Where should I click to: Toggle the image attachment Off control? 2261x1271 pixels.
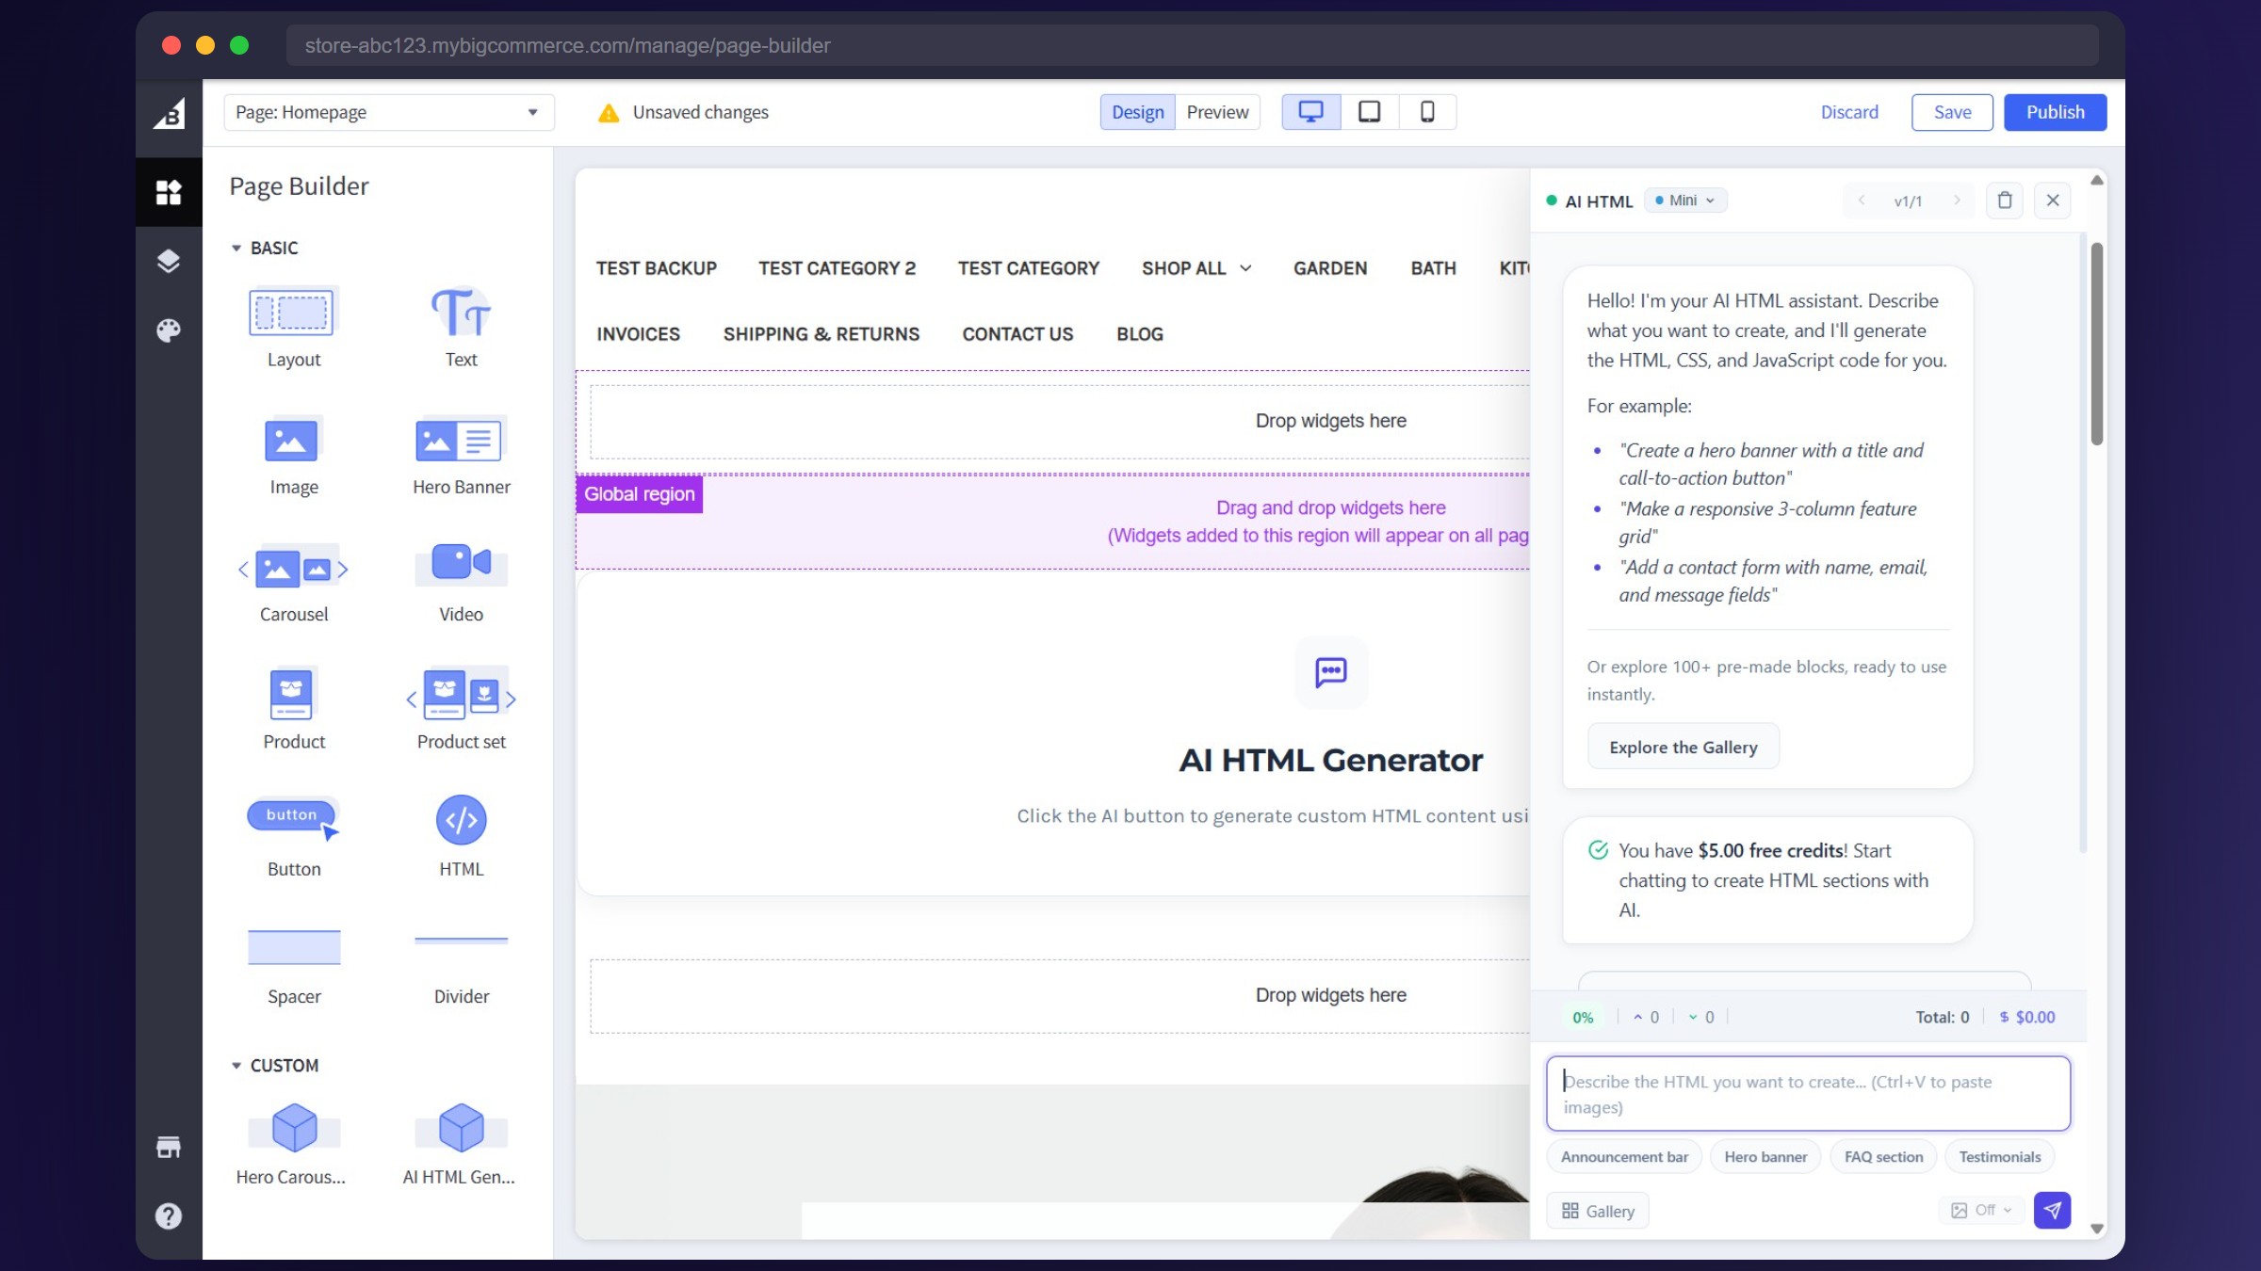pos(1979,1210)
